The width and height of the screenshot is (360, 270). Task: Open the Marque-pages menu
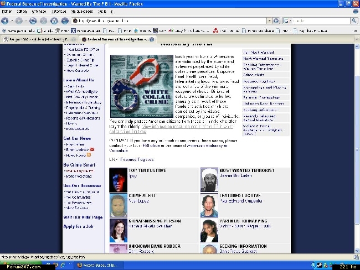click(x=82, y=11)
